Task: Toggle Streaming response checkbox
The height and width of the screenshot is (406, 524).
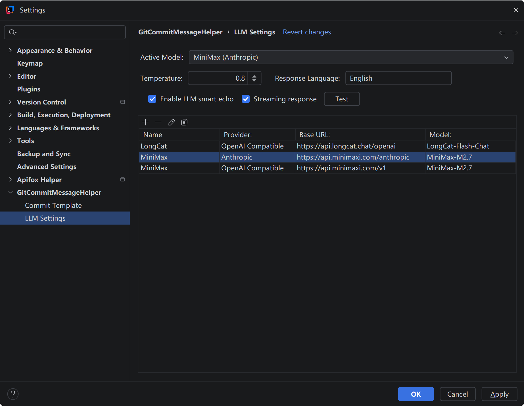Action: tap(246, 99)
